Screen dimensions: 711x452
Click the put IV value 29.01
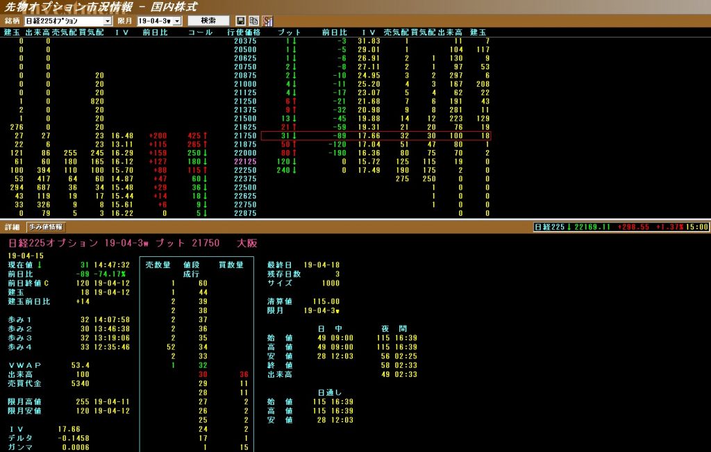pyautogui.click(x=369, y=49)
